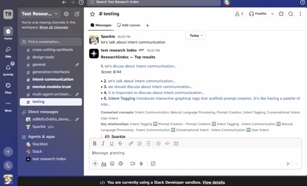Open general channel
The height and width of the screenshot is (186, 307).
click(x=51, y=65)
